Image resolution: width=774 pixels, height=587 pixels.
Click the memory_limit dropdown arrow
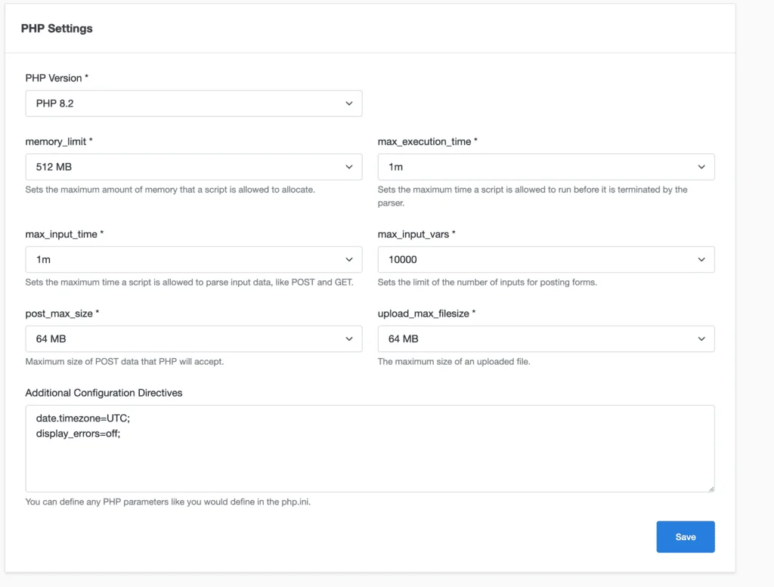click(x=348, y=166)
